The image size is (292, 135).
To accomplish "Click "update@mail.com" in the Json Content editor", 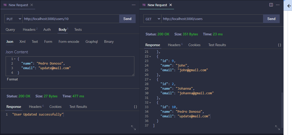I will click(x=55, y=68).
